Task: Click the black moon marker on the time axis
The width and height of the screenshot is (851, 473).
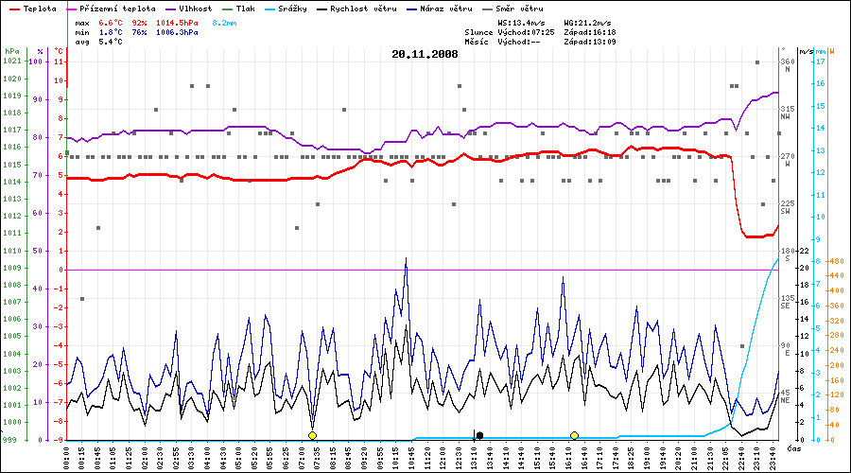Action: pyautogui.click(x=480, y=435)
